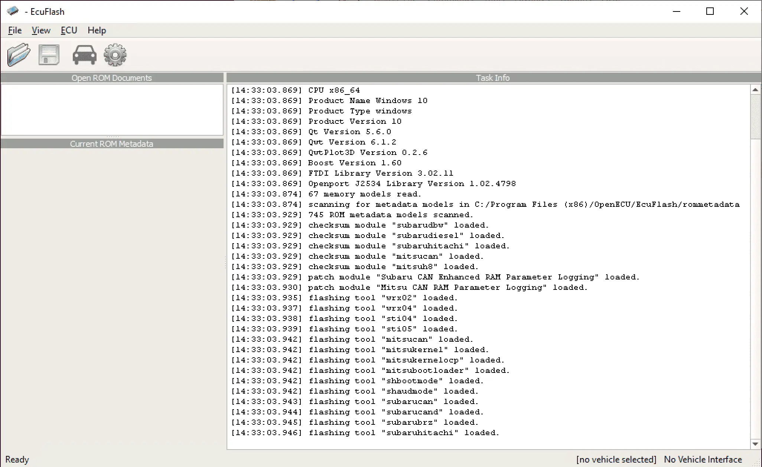
Task: Click the Save ROM floppy disk icon
Action: (49, 55)
